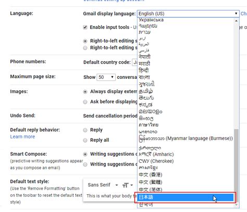Choose the Reply all default behavior radio

(85, 140)
